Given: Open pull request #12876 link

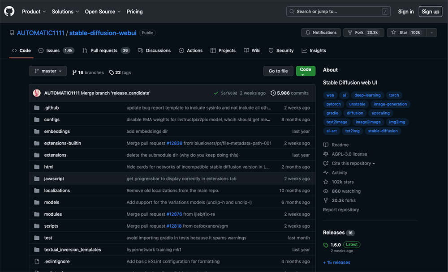Looking at the screenshot, I should (x=174, y=214).
